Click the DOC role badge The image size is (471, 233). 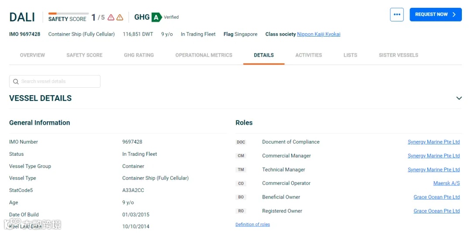[241, 142]
